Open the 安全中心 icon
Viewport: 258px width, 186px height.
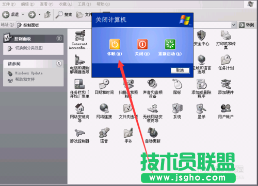(201, 38)
